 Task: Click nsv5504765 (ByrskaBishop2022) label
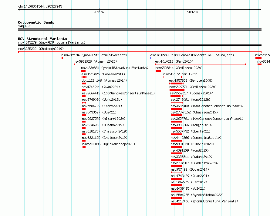(197, 195)
